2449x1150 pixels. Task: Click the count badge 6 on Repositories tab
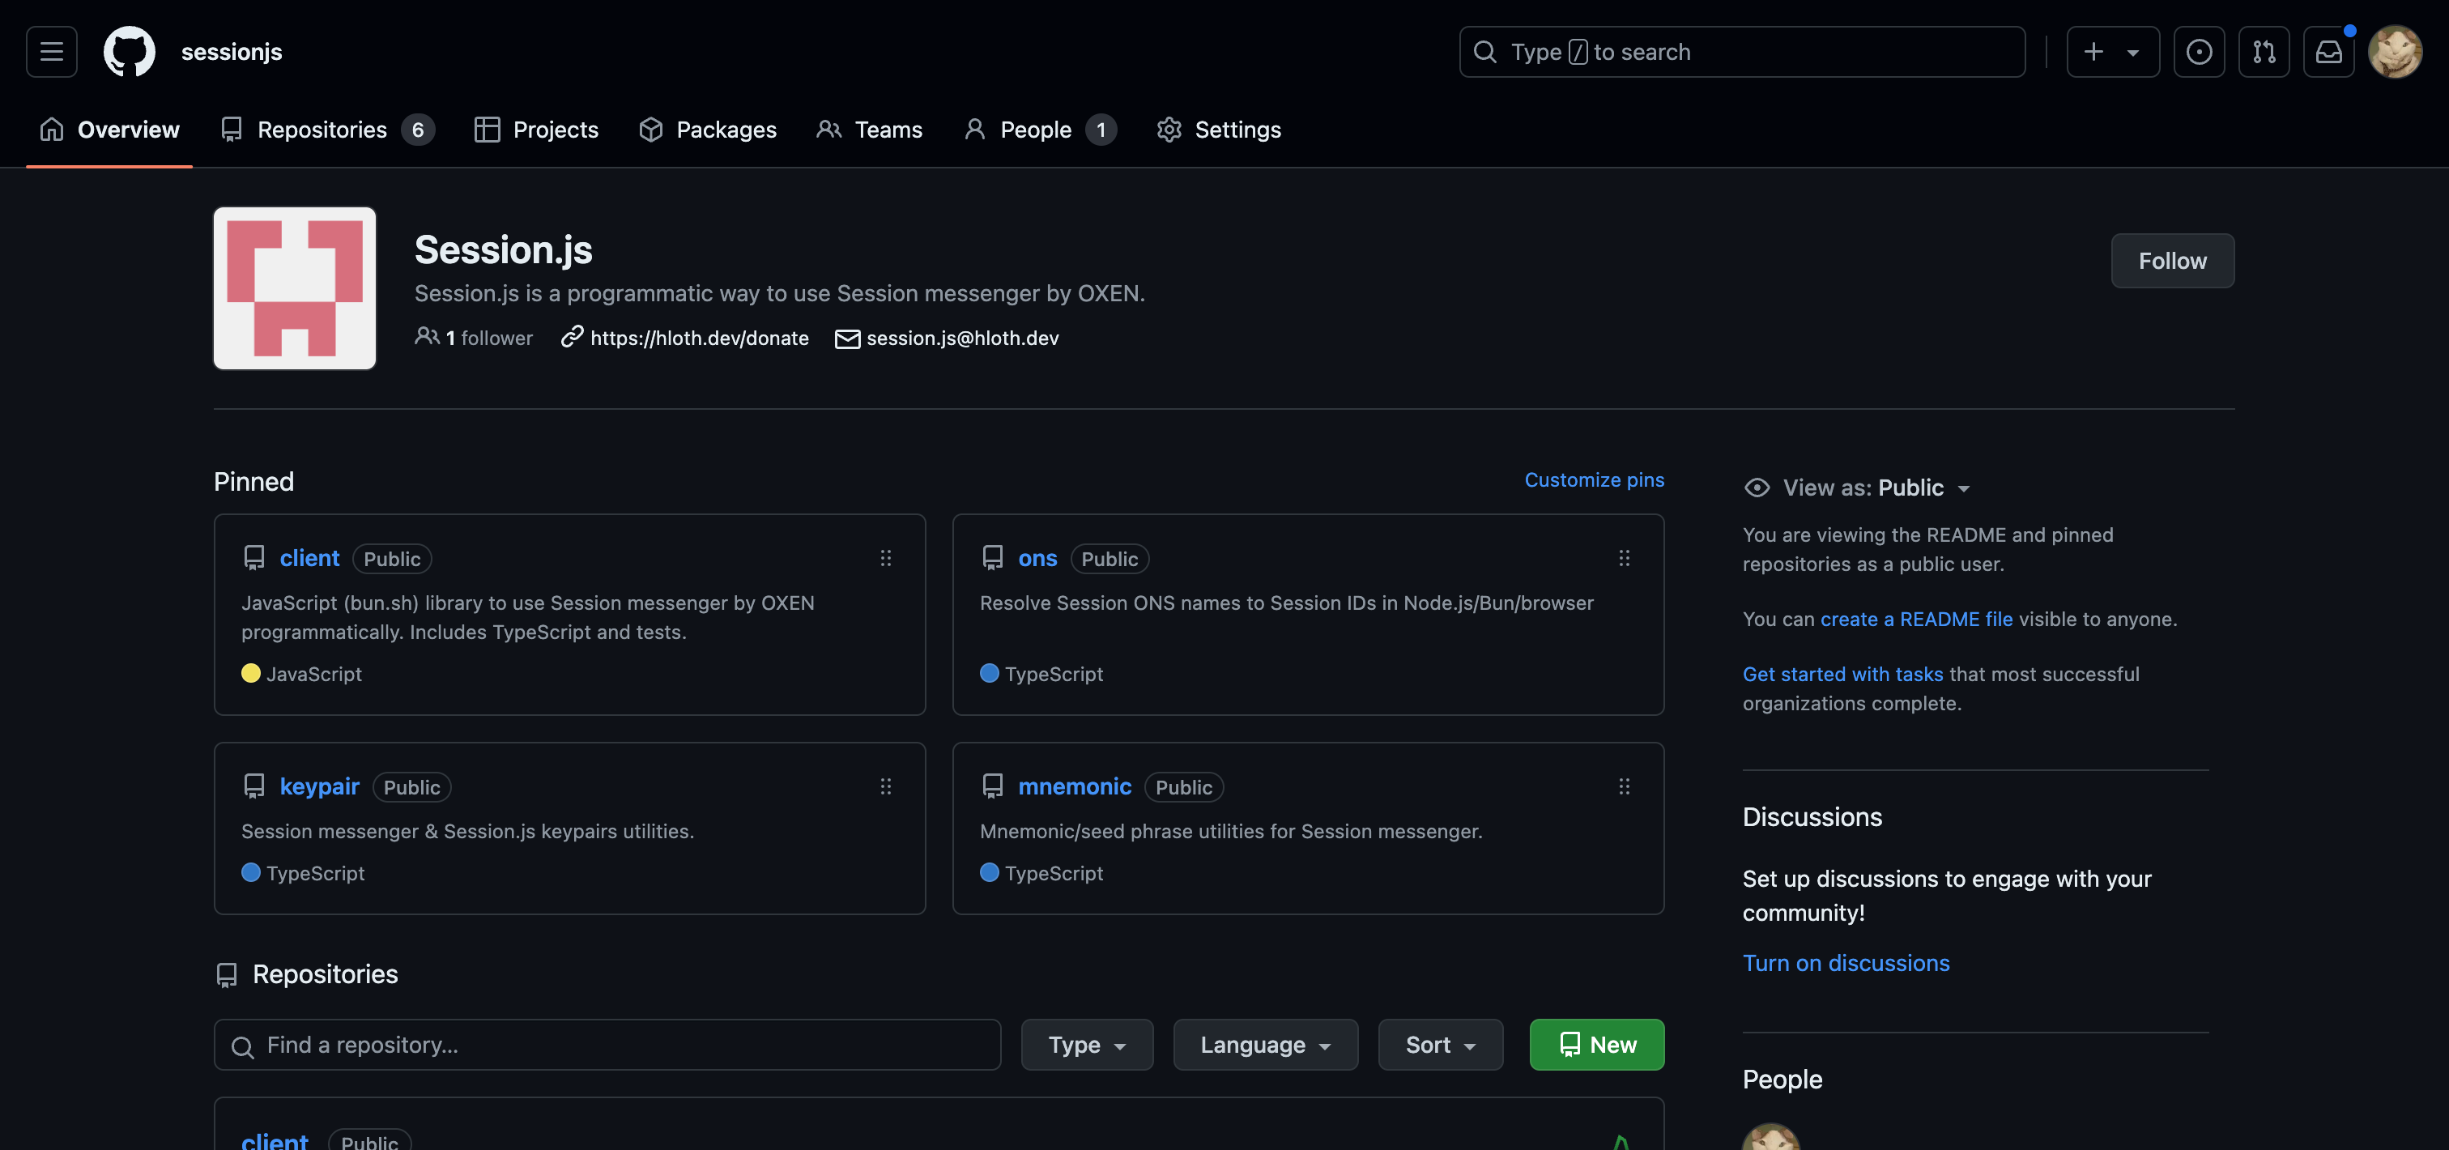(x=417, y=130)
